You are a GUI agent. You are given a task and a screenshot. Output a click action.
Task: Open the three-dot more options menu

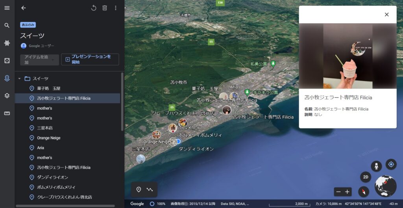[x=115, y=8]
